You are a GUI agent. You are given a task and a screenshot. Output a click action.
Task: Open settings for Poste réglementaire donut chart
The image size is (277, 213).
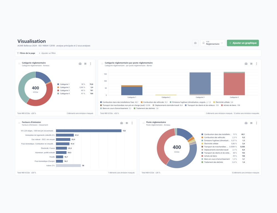[x=251, y=123]
